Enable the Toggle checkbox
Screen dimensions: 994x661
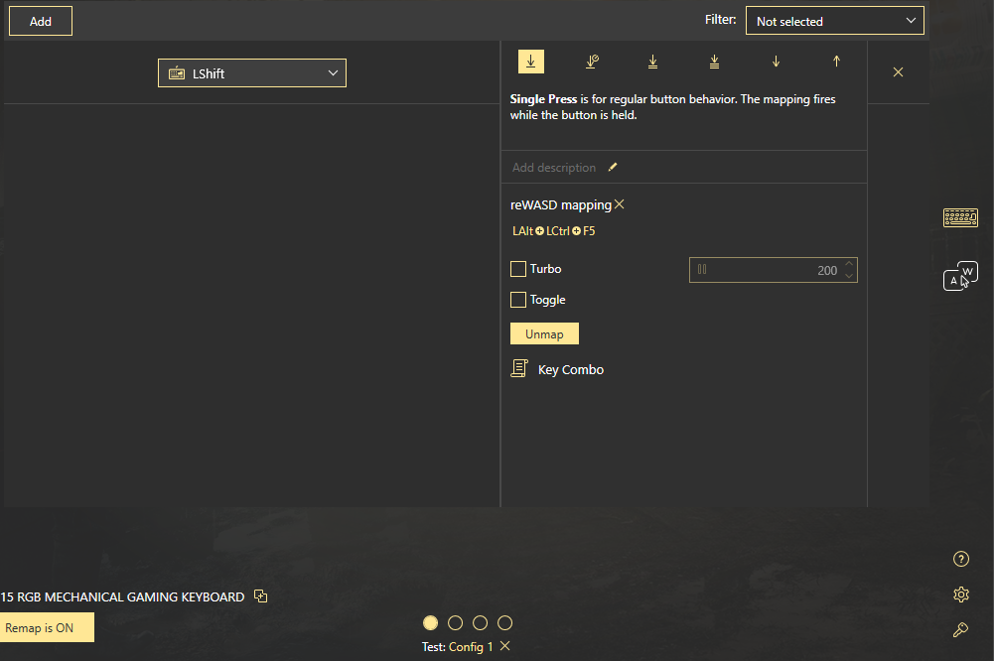[518, 300]
